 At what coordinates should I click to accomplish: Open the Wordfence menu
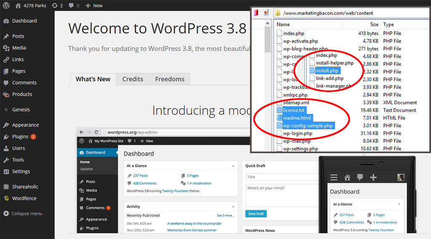click(x=24, y=198)
